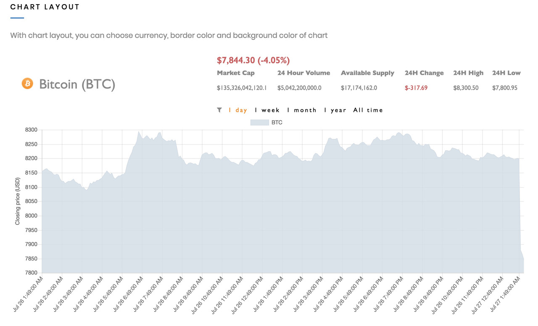Click the CHART LAYOUT heading
Viewport: 538px width, 326px height.
[45, 7]
